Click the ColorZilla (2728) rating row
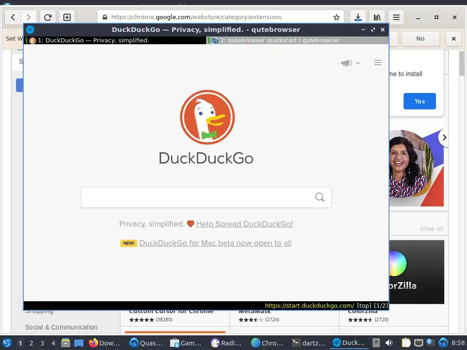 (x=368, y=319)
